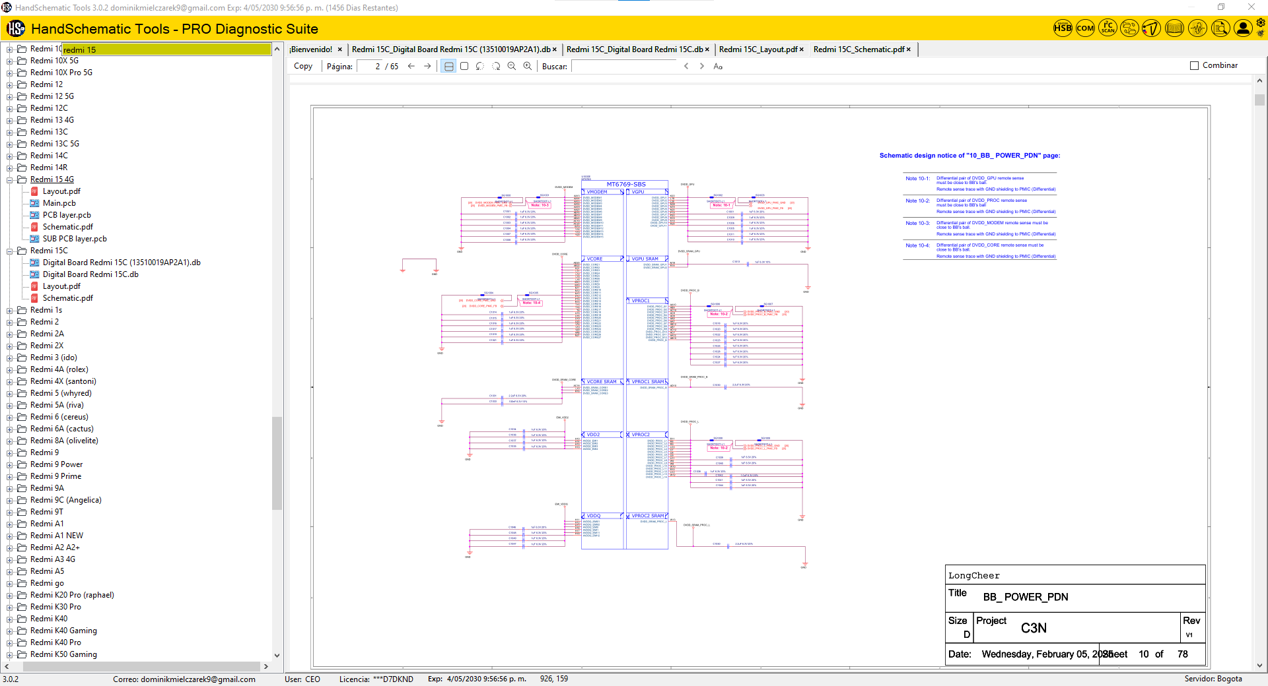The height and width of the screenshot is (686, 1268).
Task: Expand the Redmi A1 NEW folder
Action: point(10,536)
